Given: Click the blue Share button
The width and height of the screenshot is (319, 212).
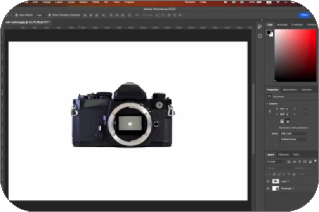Looking at the screenshot, I should point(304,15).
